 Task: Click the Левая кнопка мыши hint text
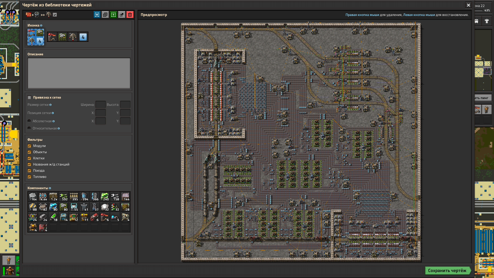(x=419, y=15)
